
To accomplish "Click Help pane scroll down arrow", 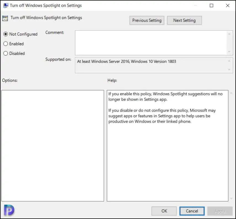I will coord(231,199).
